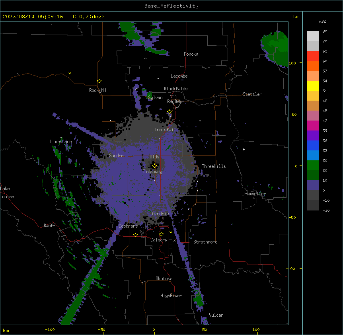Screen dimensions: 343x335
Task: Click the dBZ legend heading
Action: click(x=322, y=21)
